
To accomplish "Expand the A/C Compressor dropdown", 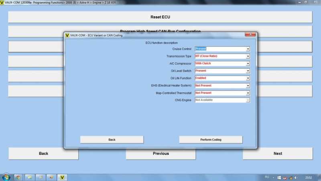I will click(x=248, y=64).
